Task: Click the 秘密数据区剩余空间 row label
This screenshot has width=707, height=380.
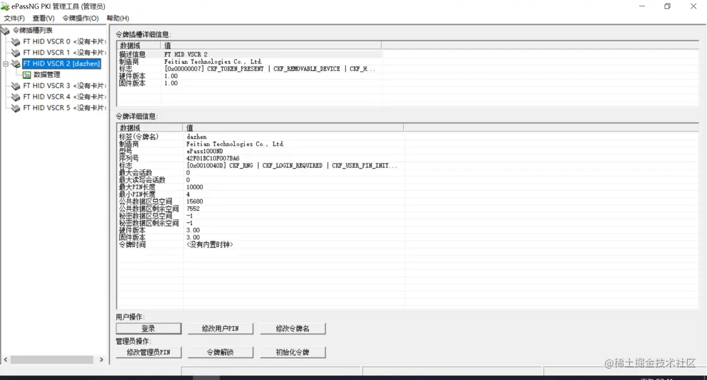Action: coord(149,223)
